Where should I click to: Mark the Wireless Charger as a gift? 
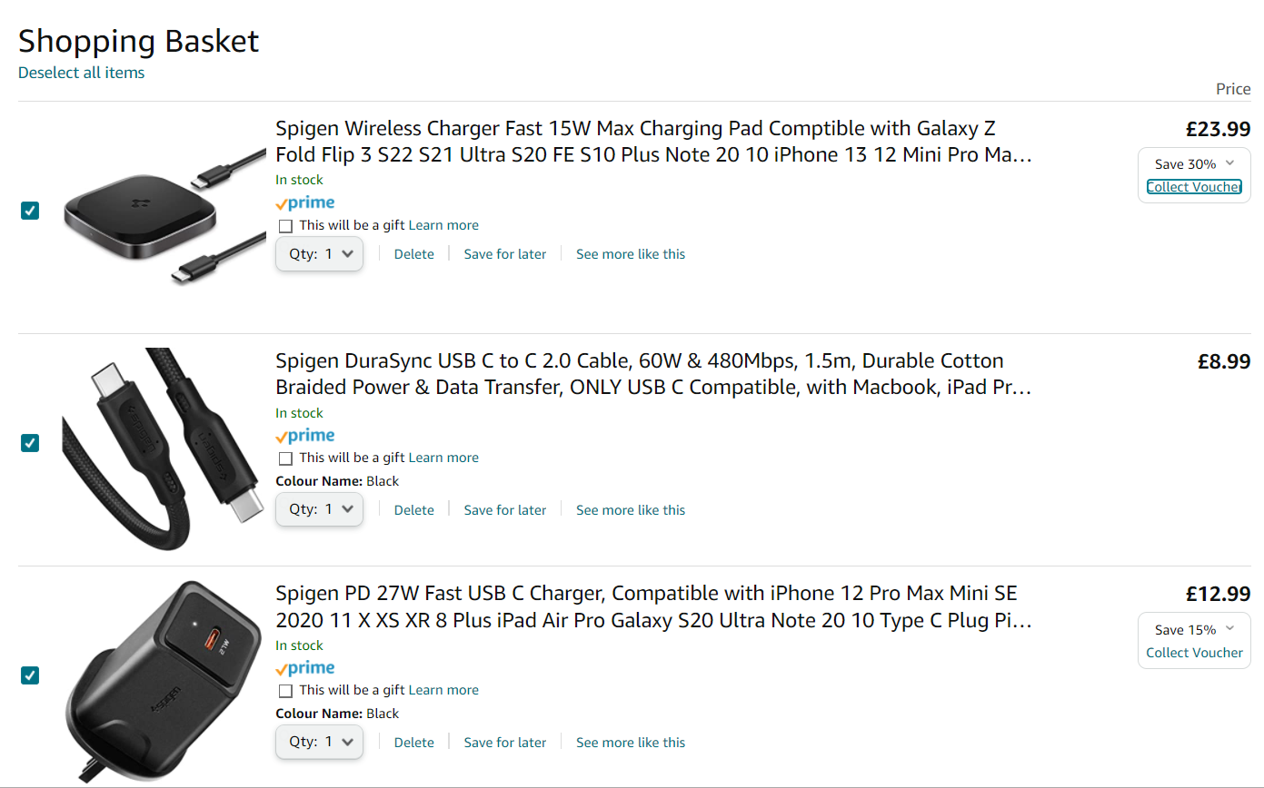[x=286, y=225]
